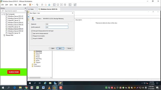161x90 pixels.
Task: Open VLC media player from host taskbar
Action: (49, 88)
